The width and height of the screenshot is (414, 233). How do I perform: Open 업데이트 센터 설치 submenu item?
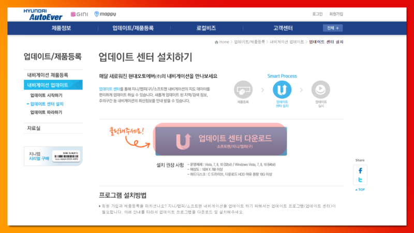(47, 104)
